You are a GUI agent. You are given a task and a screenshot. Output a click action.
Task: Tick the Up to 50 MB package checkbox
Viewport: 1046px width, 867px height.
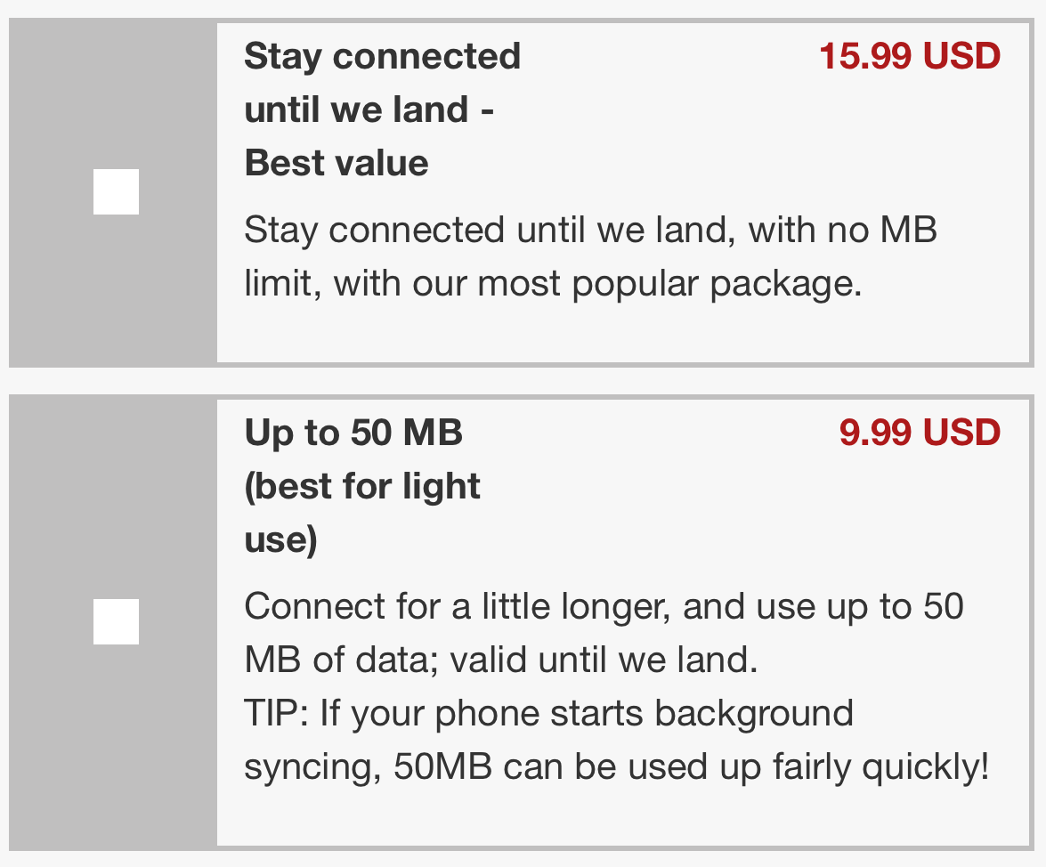point(116,621)
